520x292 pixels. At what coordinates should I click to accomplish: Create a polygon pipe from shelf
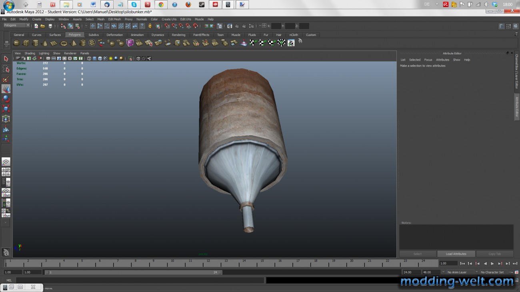coord(83,43)
